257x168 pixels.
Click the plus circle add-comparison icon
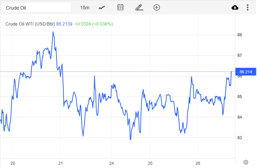(x=157, y=7)
